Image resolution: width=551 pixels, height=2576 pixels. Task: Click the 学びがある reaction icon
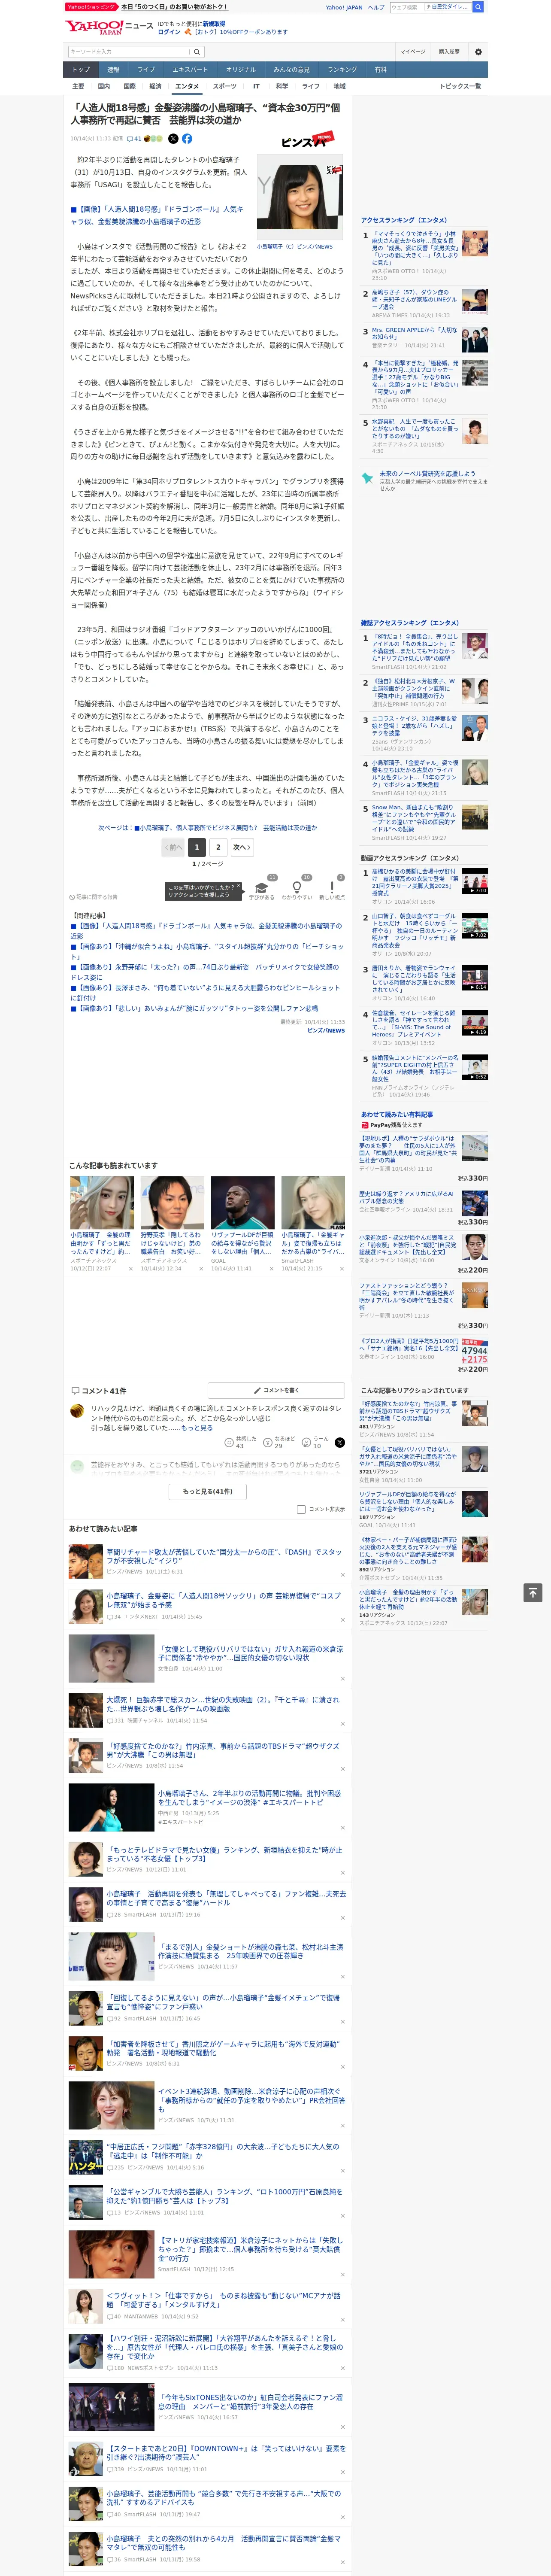[x=262, y=887]
